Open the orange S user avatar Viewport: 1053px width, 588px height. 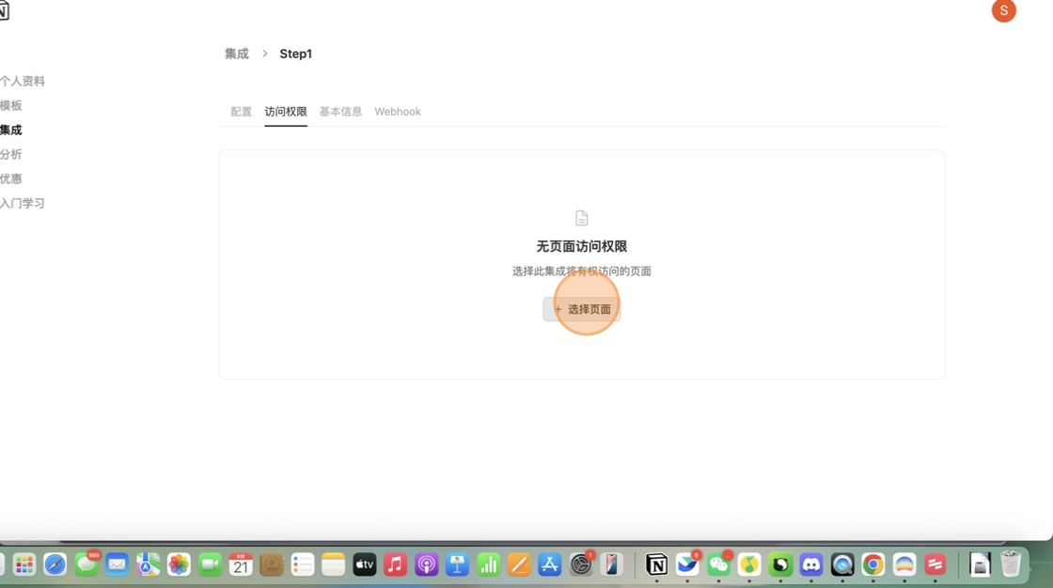coord(1003,10)
